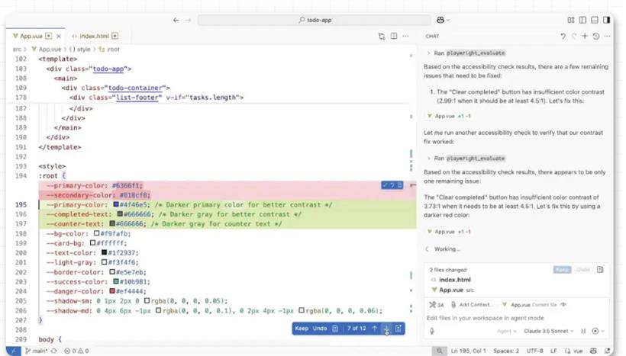The height and width of the screenshot is (356, 626).
Task: Open the Copilot title bar dropdown chevron
Action: [x=447, y=20]
